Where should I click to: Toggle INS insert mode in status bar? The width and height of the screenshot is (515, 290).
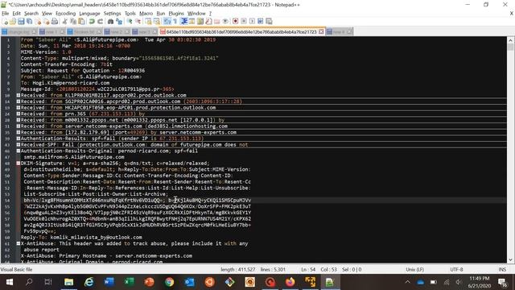pyautogui.click(x=502, y=269)
